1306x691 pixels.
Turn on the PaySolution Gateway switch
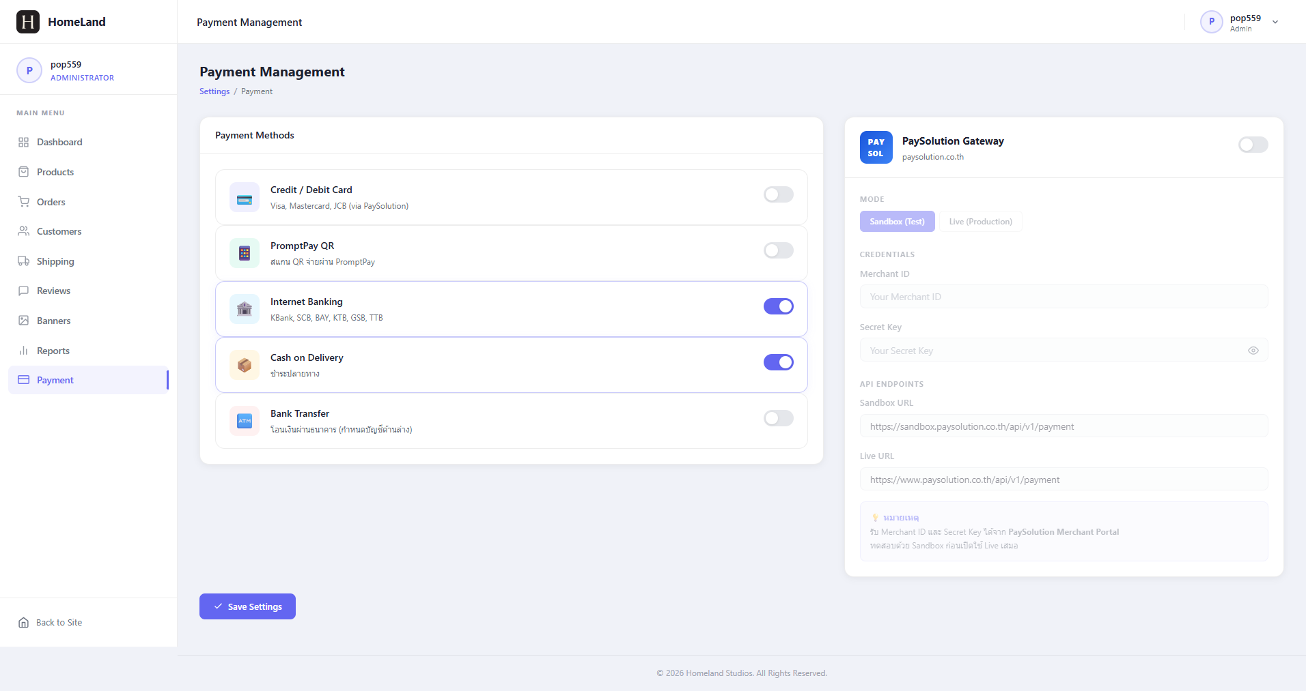click(1253, 145)
